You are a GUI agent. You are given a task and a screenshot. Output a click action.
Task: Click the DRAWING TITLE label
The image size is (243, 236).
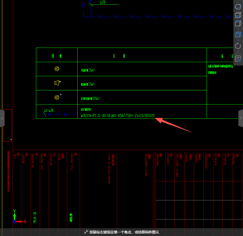point(72,162)
